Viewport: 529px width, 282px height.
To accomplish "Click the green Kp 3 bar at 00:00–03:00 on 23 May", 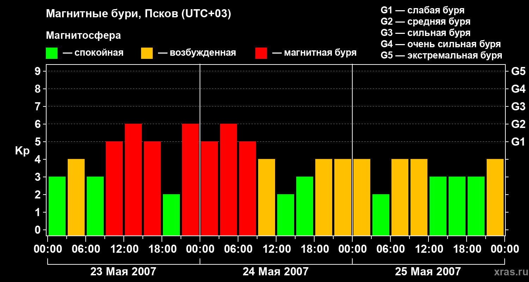I will tap(57, 206).
